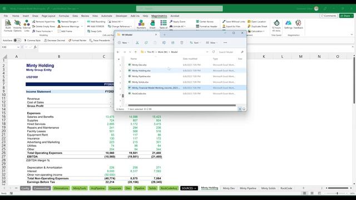Select the Minty Pipeline.xlsx file
The height and width of the screenshot is (200, 356).
coord(187,76)
